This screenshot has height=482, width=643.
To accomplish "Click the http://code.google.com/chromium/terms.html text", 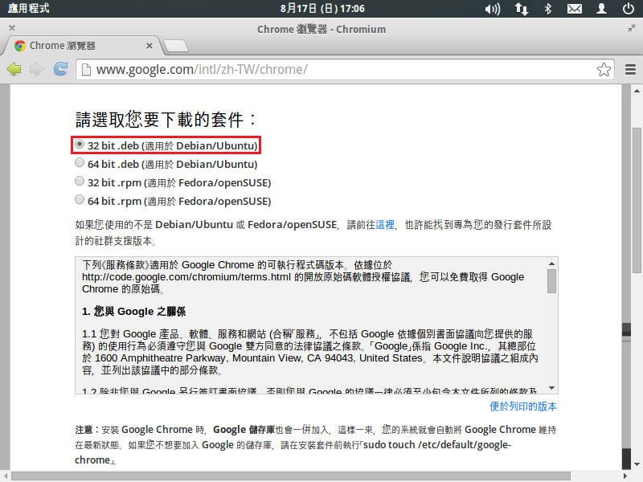I will pos(186,277).
